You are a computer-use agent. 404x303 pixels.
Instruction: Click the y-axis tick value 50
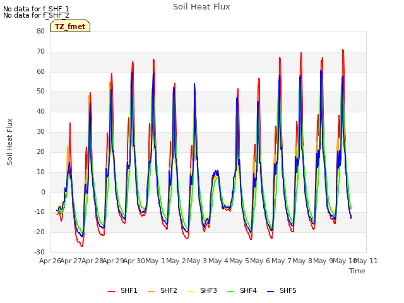point(40,92)
